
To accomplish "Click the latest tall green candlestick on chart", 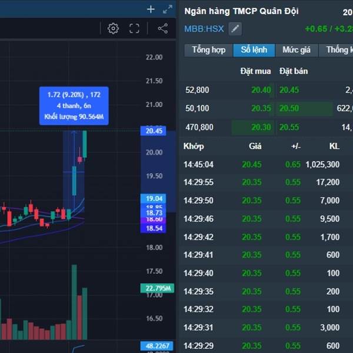I will pos(85,144).
